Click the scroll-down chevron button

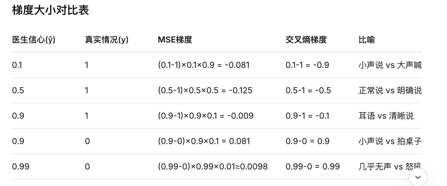[418, 177]
